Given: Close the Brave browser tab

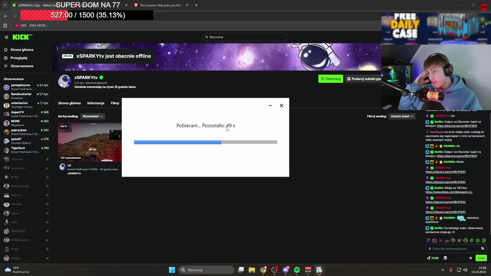Looking at the screenshot, I should (x=187, y=5).
